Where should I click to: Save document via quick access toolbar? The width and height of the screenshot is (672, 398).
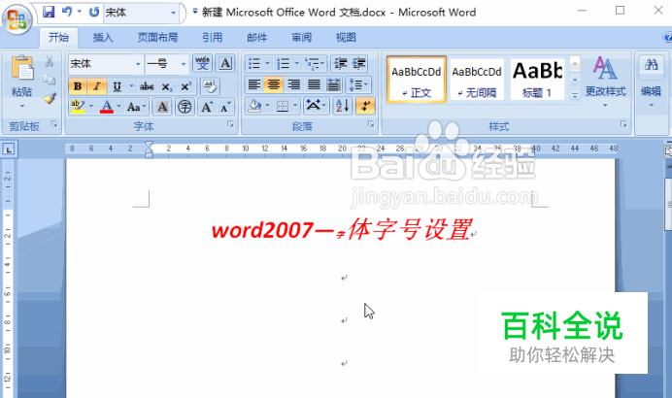(x=49, y=12)
